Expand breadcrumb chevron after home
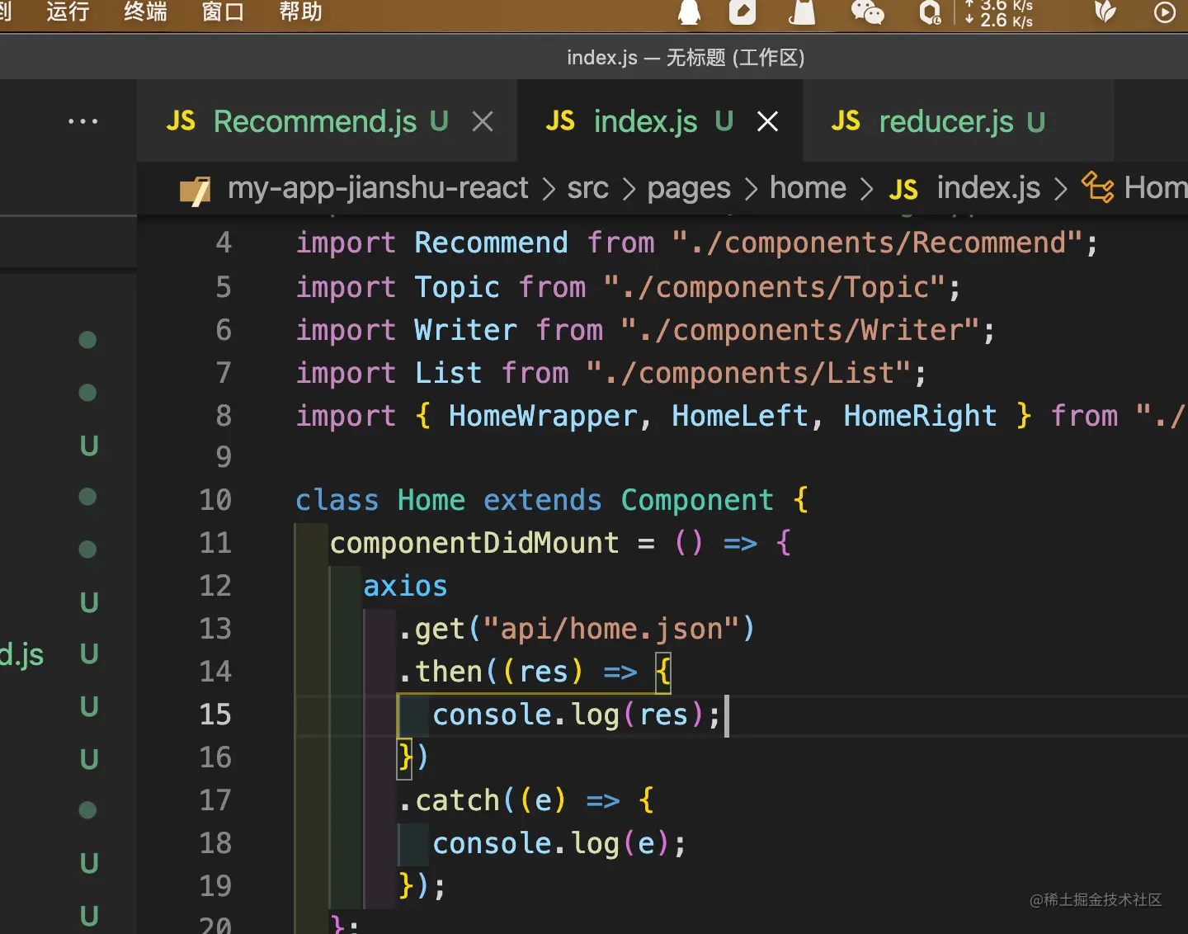Screen dimensions: 1188x934 tap(866, 190)
